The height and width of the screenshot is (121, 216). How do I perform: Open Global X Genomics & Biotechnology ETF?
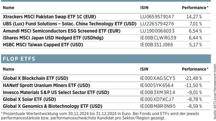click(52, 106)
